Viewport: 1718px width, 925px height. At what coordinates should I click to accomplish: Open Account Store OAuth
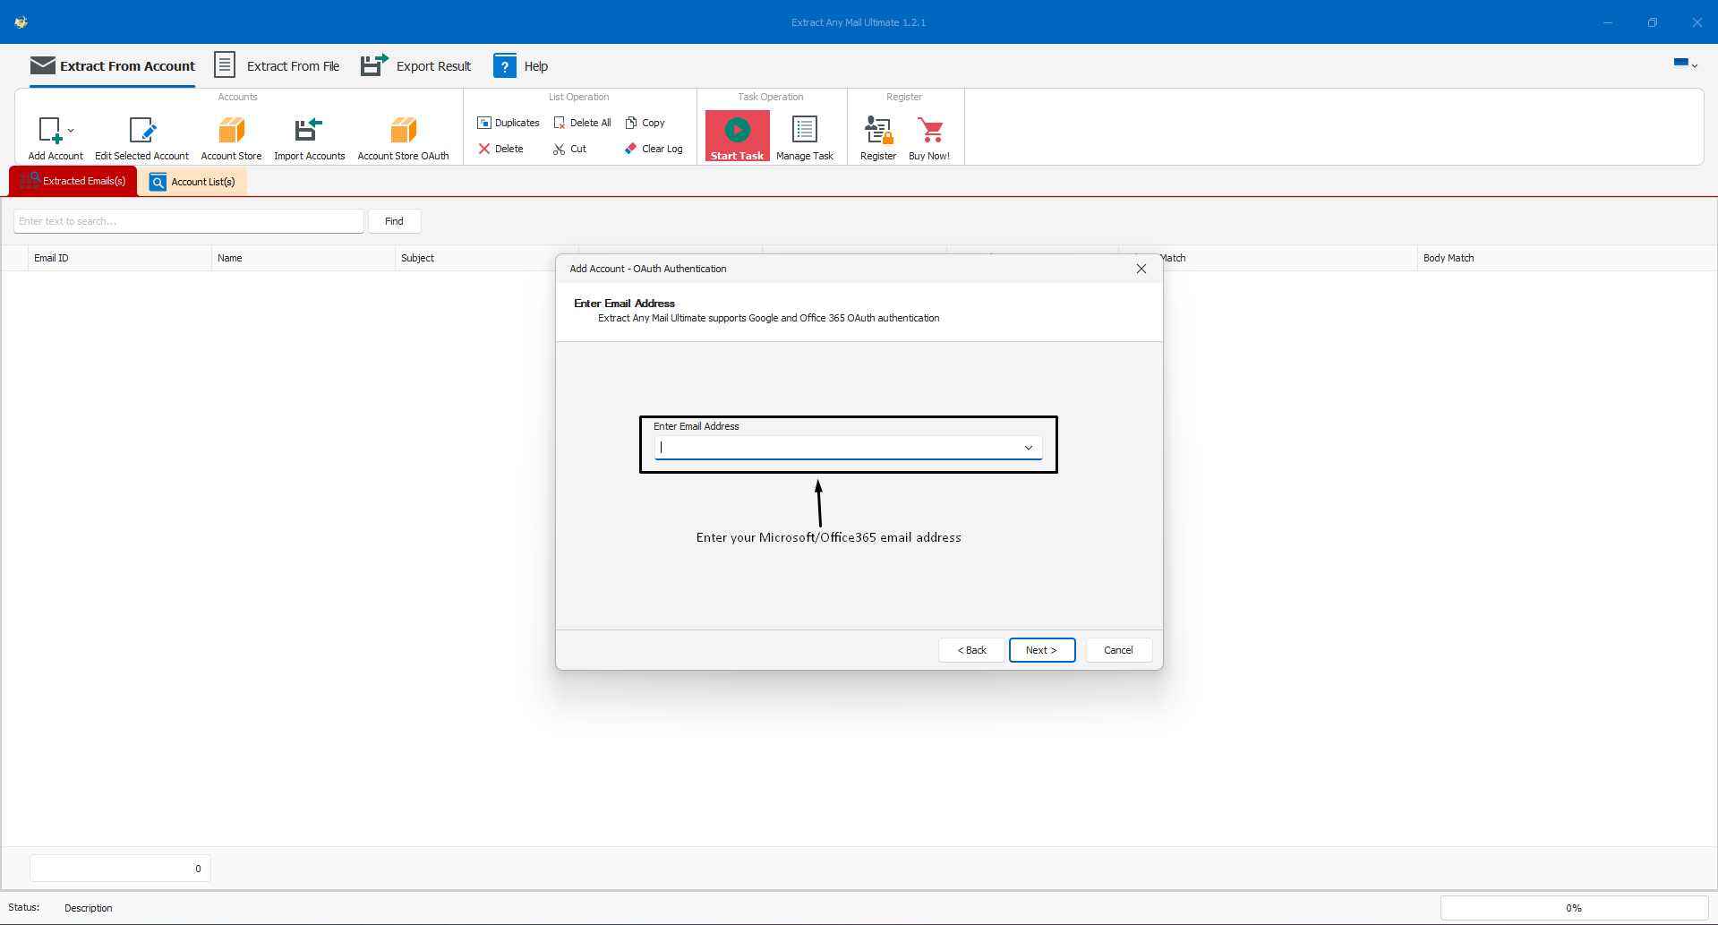(403, 131)
